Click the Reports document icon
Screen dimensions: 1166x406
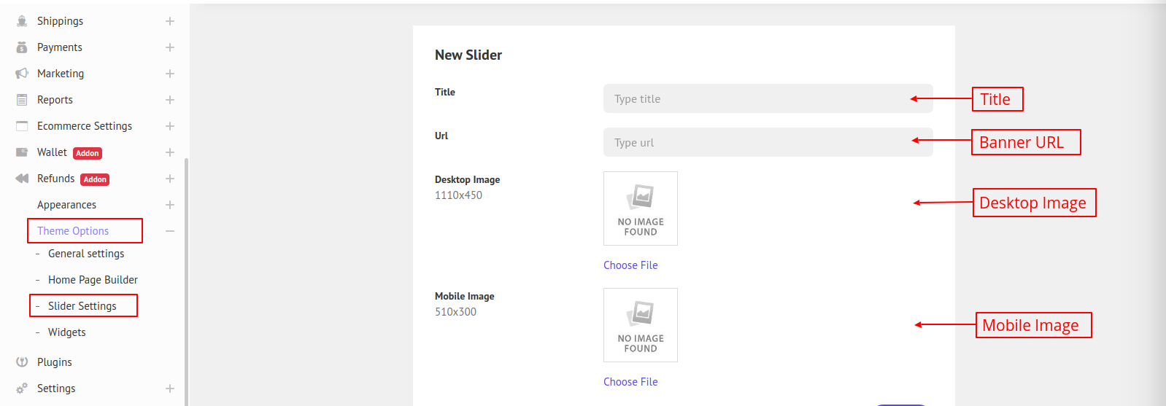click(x=22, y=100)
